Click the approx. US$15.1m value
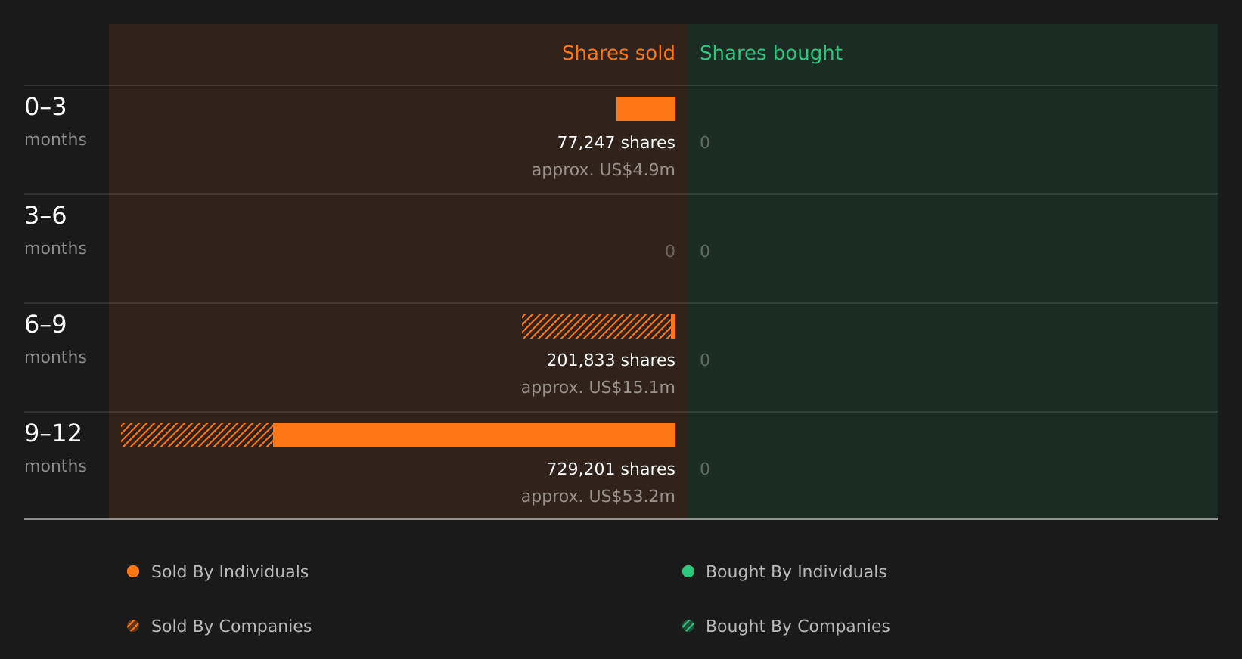The height and width of the screenshot is (659, 1242). click(x=598, y=388)
